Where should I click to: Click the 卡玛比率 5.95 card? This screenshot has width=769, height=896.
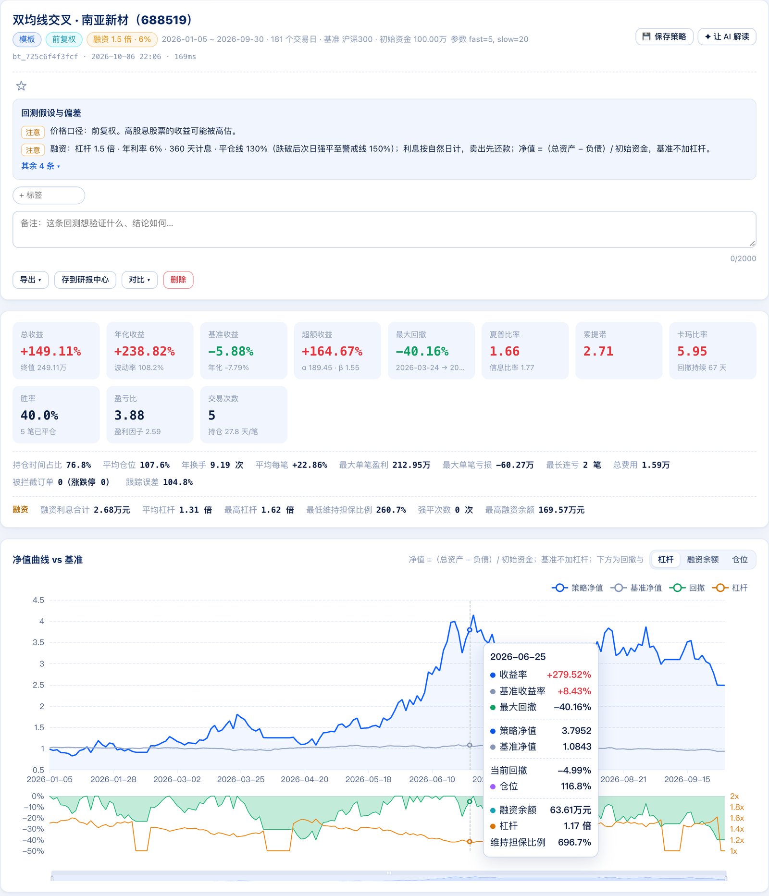click(x=713, y=351)
